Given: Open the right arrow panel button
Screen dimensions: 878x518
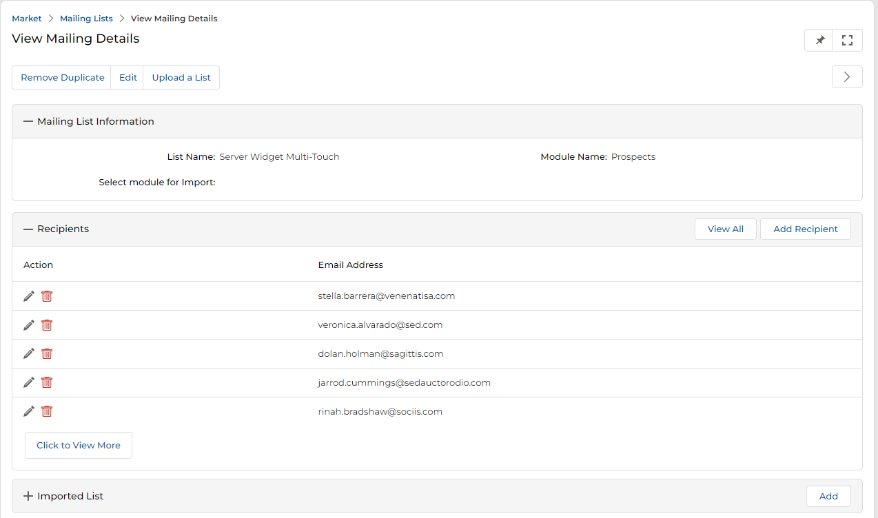Looking at the screenshot, I should [x=847, y=77].
